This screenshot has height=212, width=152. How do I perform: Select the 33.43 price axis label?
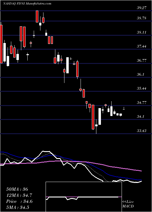[141, 131]
